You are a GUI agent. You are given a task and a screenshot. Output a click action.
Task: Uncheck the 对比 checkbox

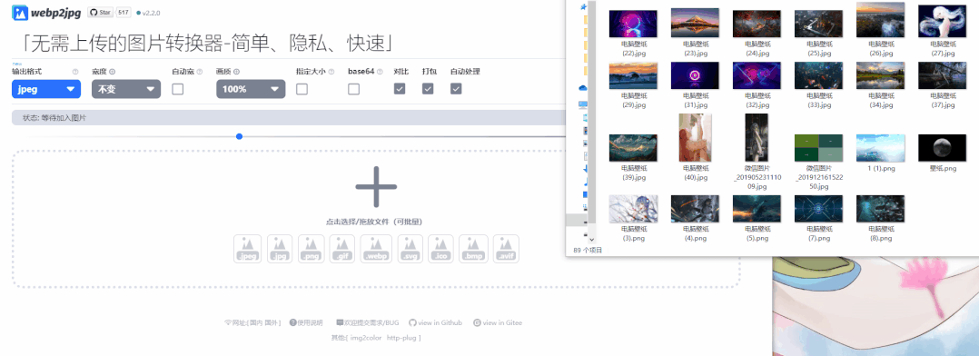pos(400,89)
